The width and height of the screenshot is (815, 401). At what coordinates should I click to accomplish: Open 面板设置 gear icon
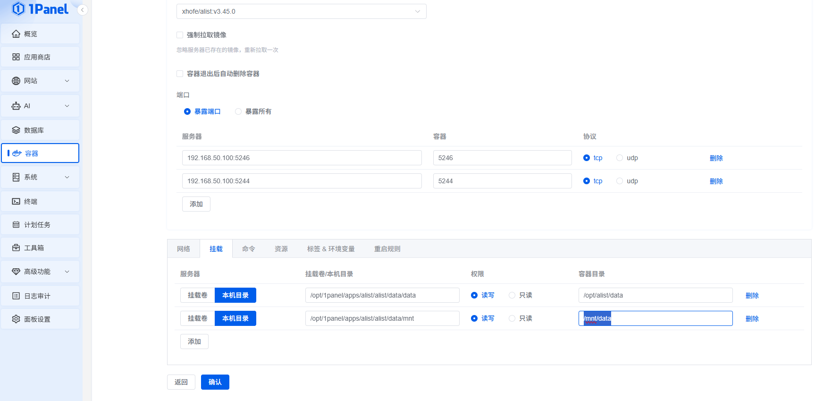16,319
